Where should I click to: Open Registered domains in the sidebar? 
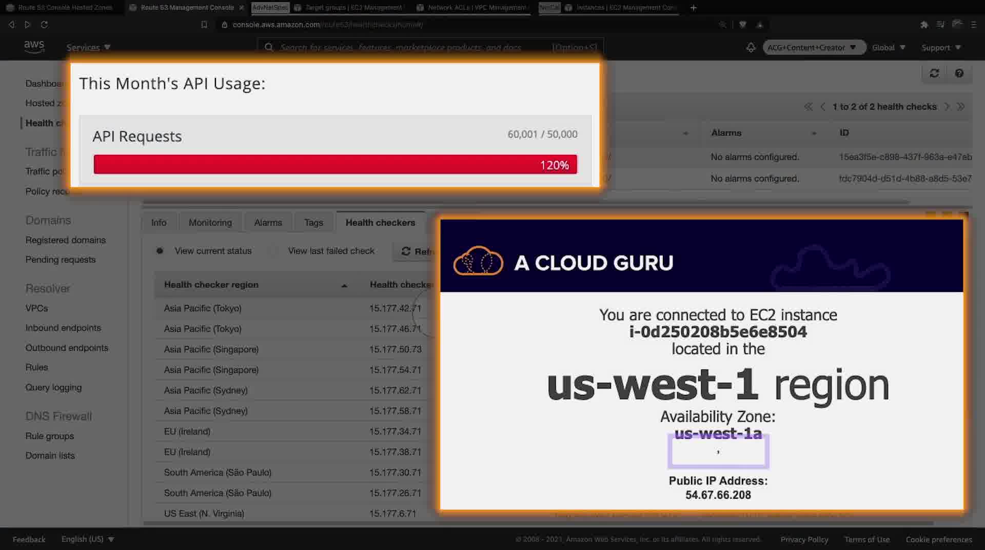click(66, 240)
